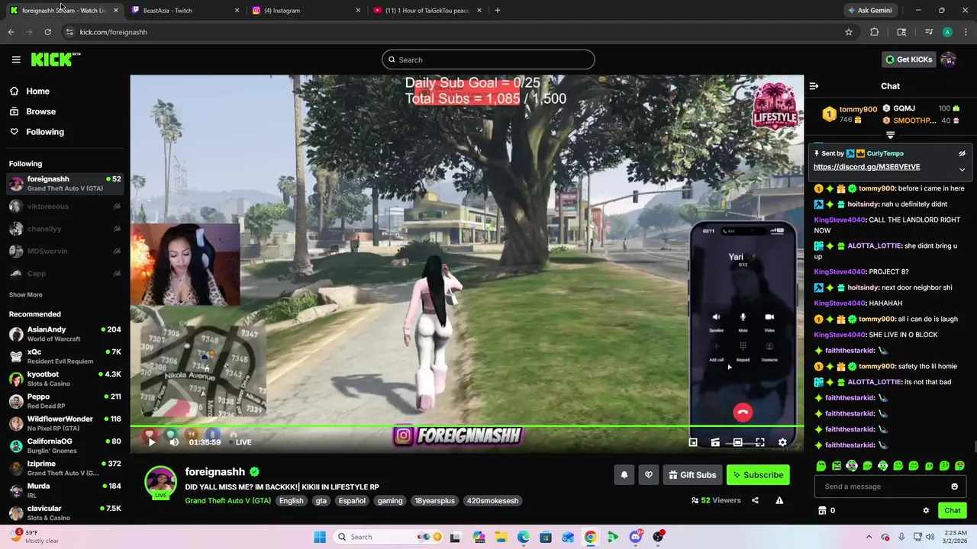Click the angry green square emote
977x549 pixels.
[x=837, y=466]
